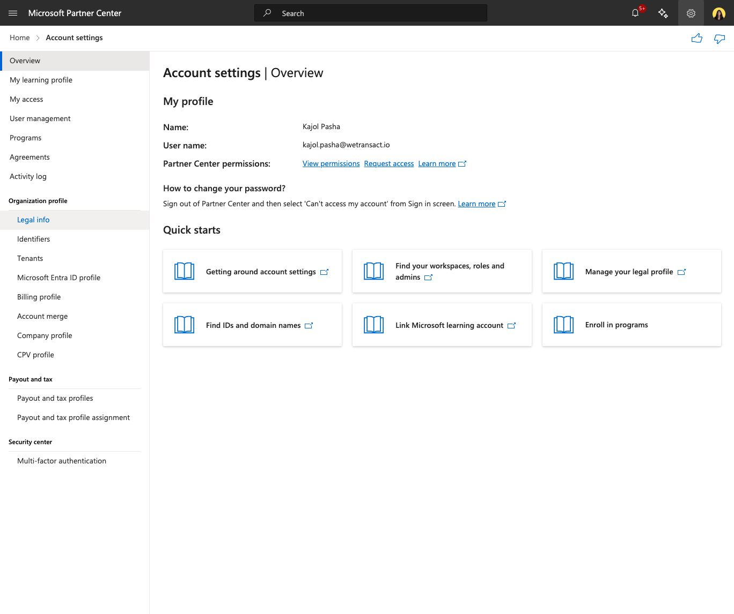Open the settings gear icon
Image resolution: width=734 pixels, height=614 pixels.
691,13
